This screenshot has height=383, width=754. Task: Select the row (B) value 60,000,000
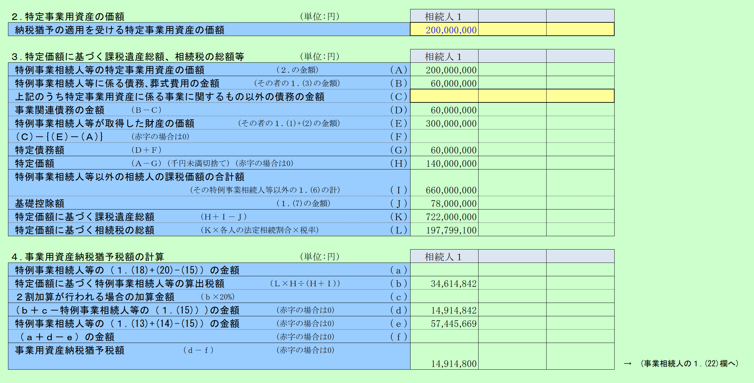tap(444, 83)
